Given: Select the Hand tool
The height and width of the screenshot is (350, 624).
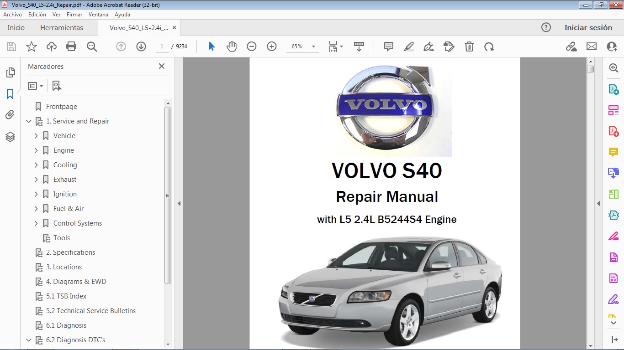Looking at the screenshot, I should (x=232, y=46).
